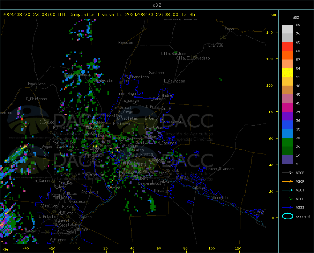Click the Uspallata map label
The image size is (314, 253).
[36, 84]
